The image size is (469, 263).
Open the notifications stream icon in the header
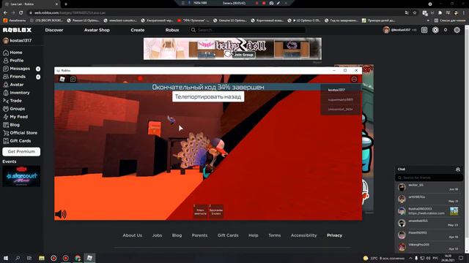pyautogui.click(x=424, y=30)
